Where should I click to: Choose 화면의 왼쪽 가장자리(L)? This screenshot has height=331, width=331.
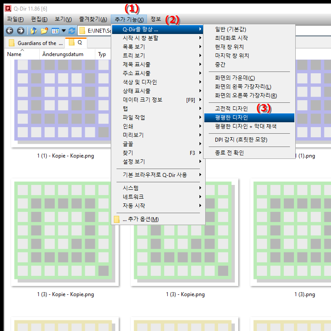[x=249, y=87]
